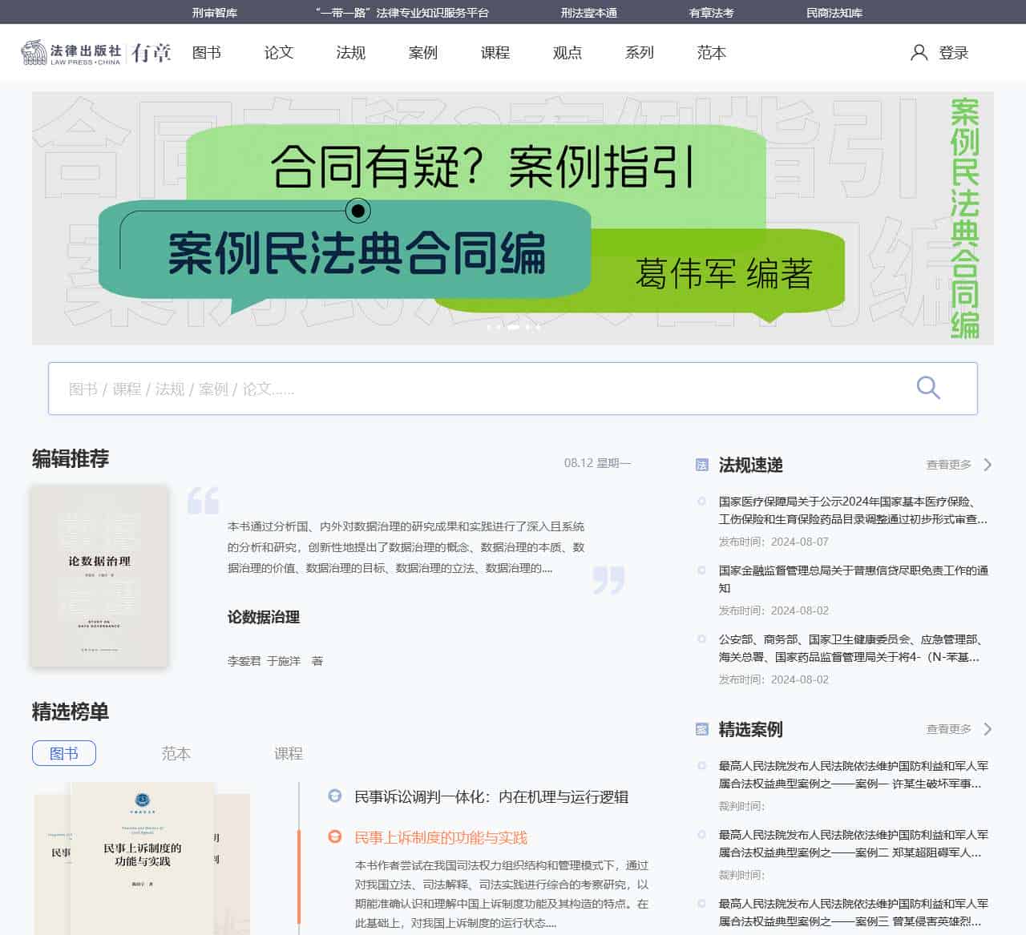The width and height of the screenshot is (1026, 935).
Task: Click 民事上诉制度的功能与实践 book cover
Action: 143,857
